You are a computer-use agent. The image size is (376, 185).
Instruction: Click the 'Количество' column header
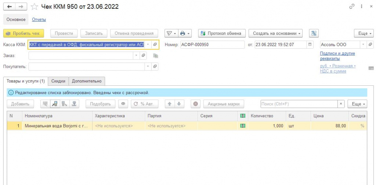coord(267,116)
